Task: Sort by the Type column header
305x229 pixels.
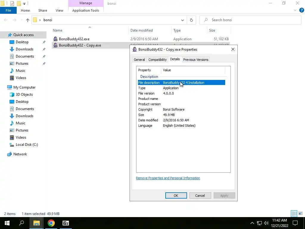Action: click(x=177, y=30)
